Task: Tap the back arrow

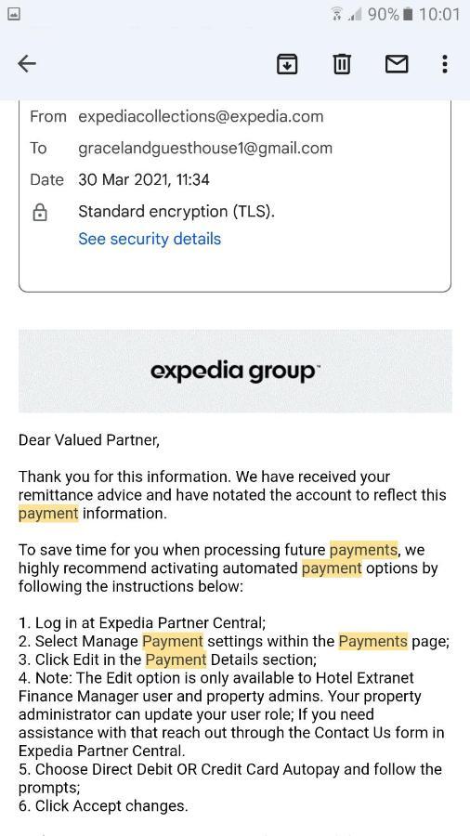Action: (x=27, y=64)
